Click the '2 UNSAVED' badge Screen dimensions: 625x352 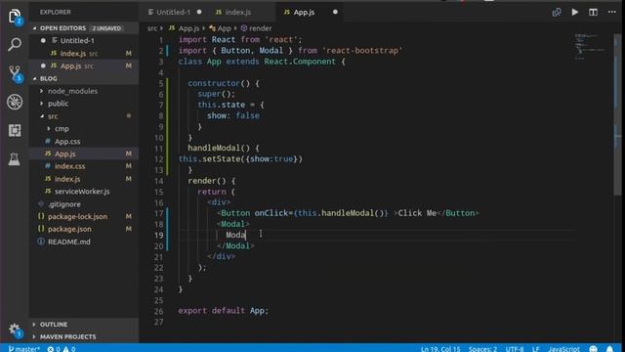(x=106, y=28)
